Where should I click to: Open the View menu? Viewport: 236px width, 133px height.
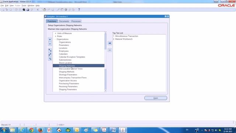coord(11,6)
